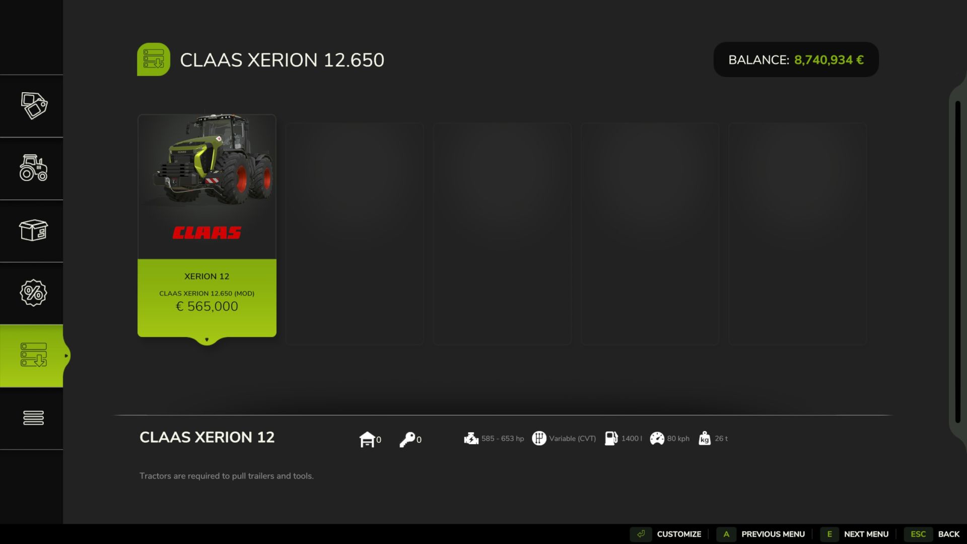Click Back to exit the shop
This screenshot has width=967, height=544.
pos(949,534)
